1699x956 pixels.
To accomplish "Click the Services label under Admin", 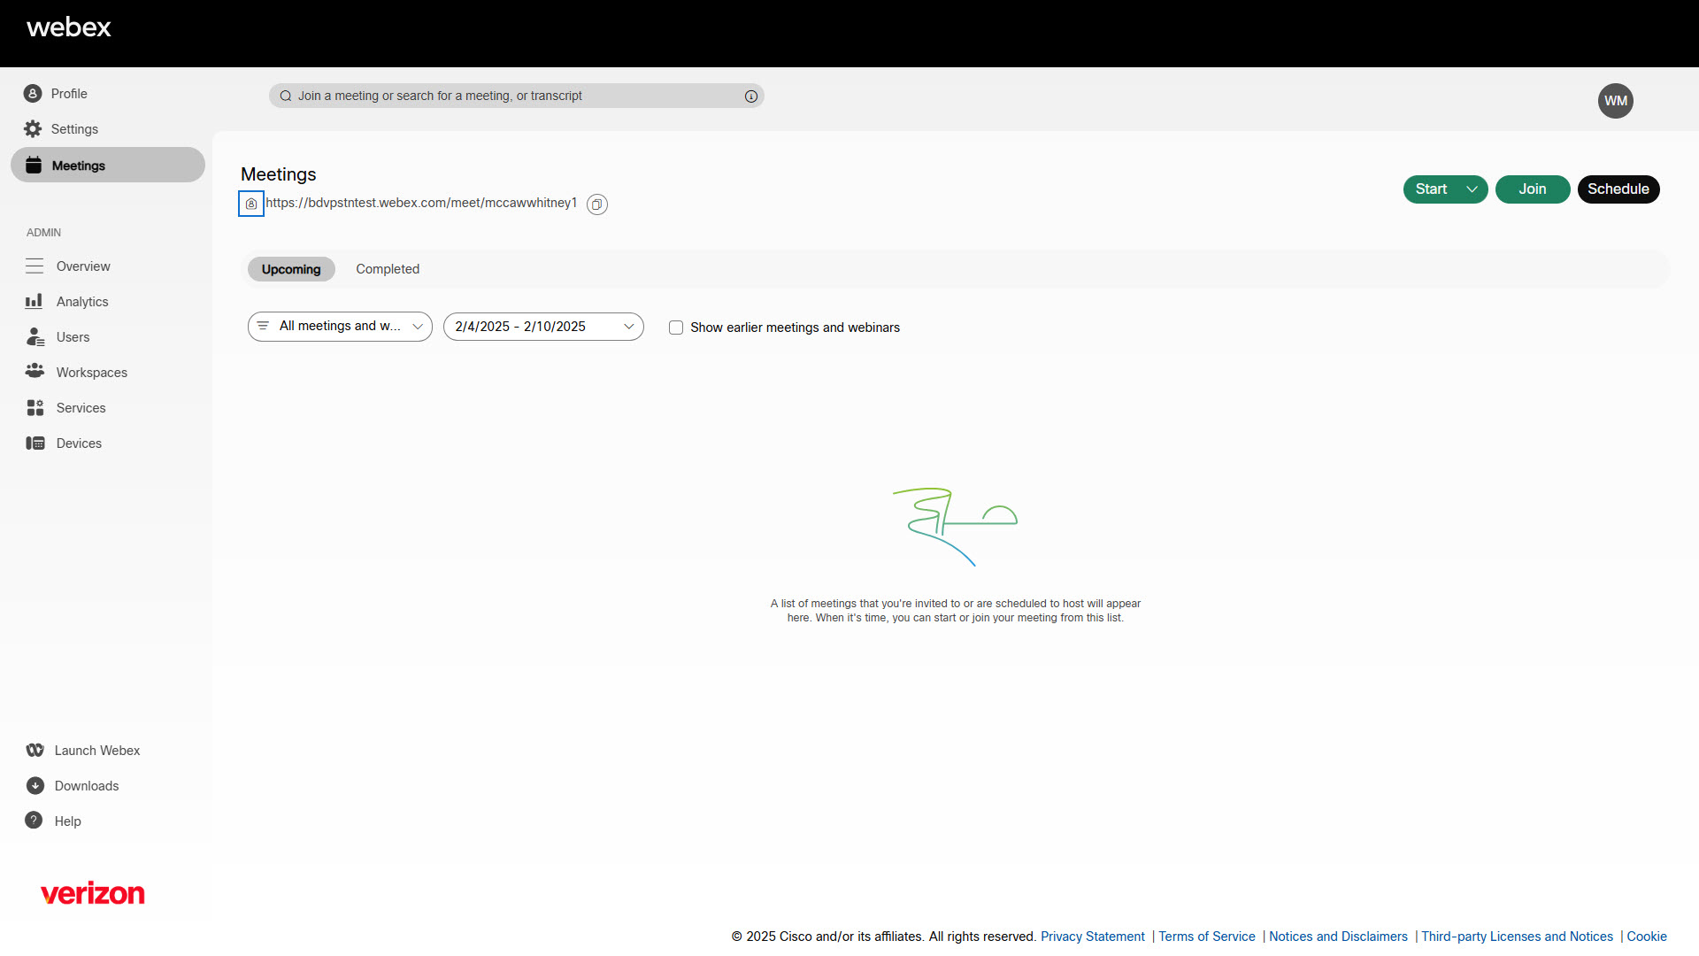I will 81,408.
